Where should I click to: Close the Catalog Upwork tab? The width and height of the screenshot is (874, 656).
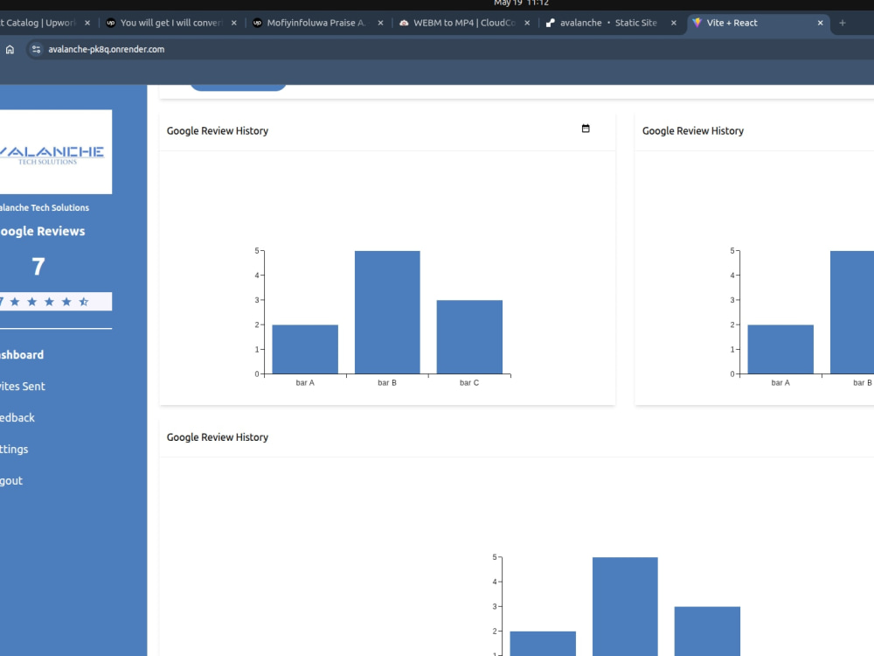87,23
